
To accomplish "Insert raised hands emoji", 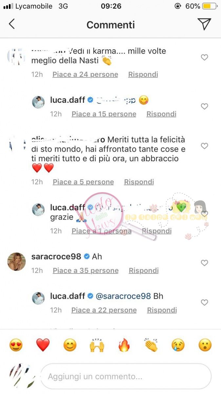I will tap(97, 345).
